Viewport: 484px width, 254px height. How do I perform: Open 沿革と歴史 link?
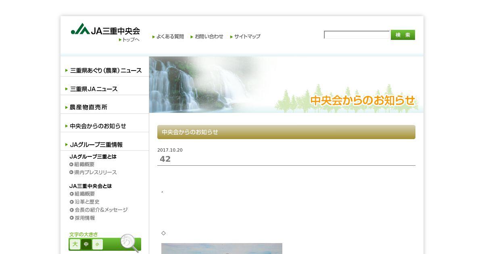pos(84,202)
